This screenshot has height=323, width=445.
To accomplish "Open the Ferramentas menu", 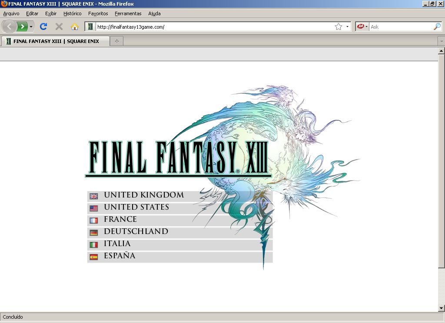I will pos(128,13).
